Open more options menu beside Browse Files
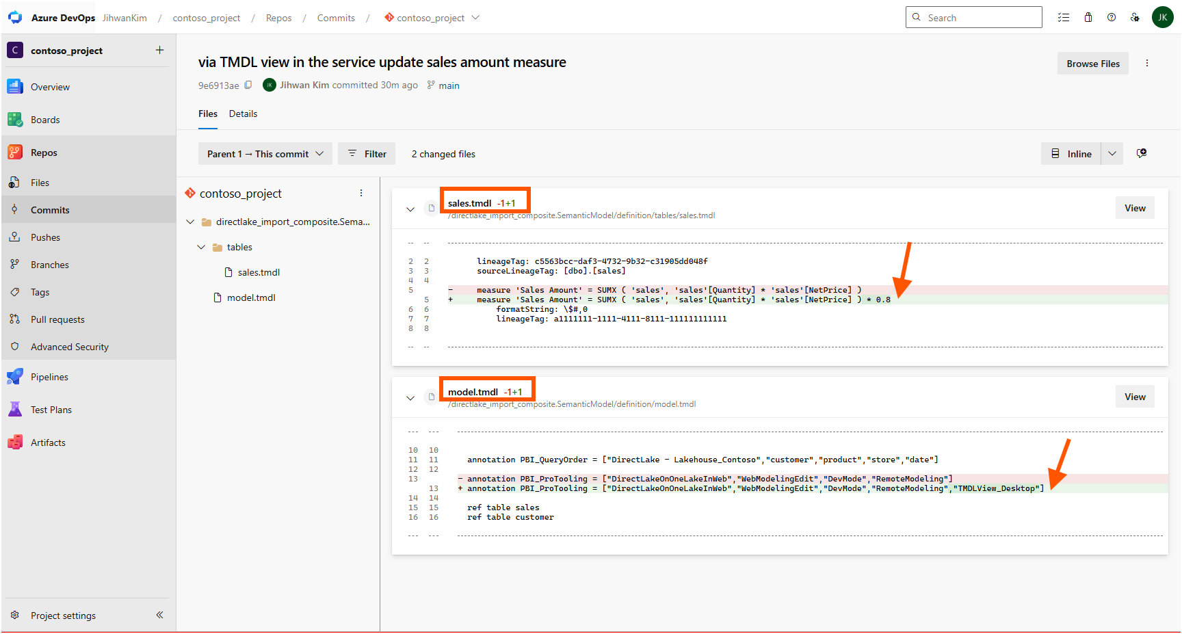This screenshot has width=1182, height=634. click(1147, 63)
